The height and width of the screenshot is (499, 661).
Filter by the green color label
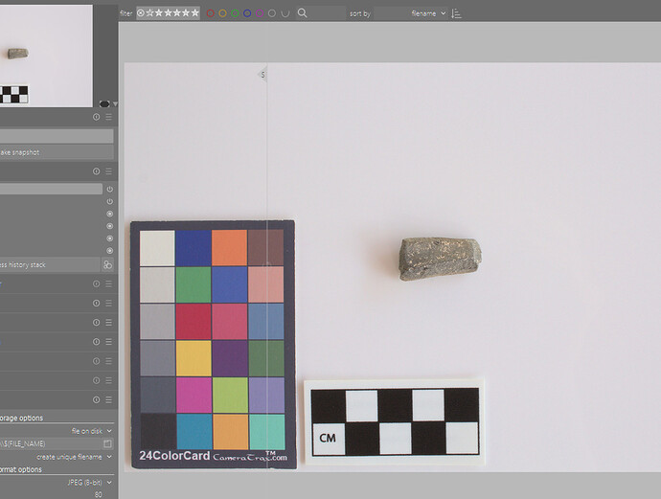click(235, 13)
